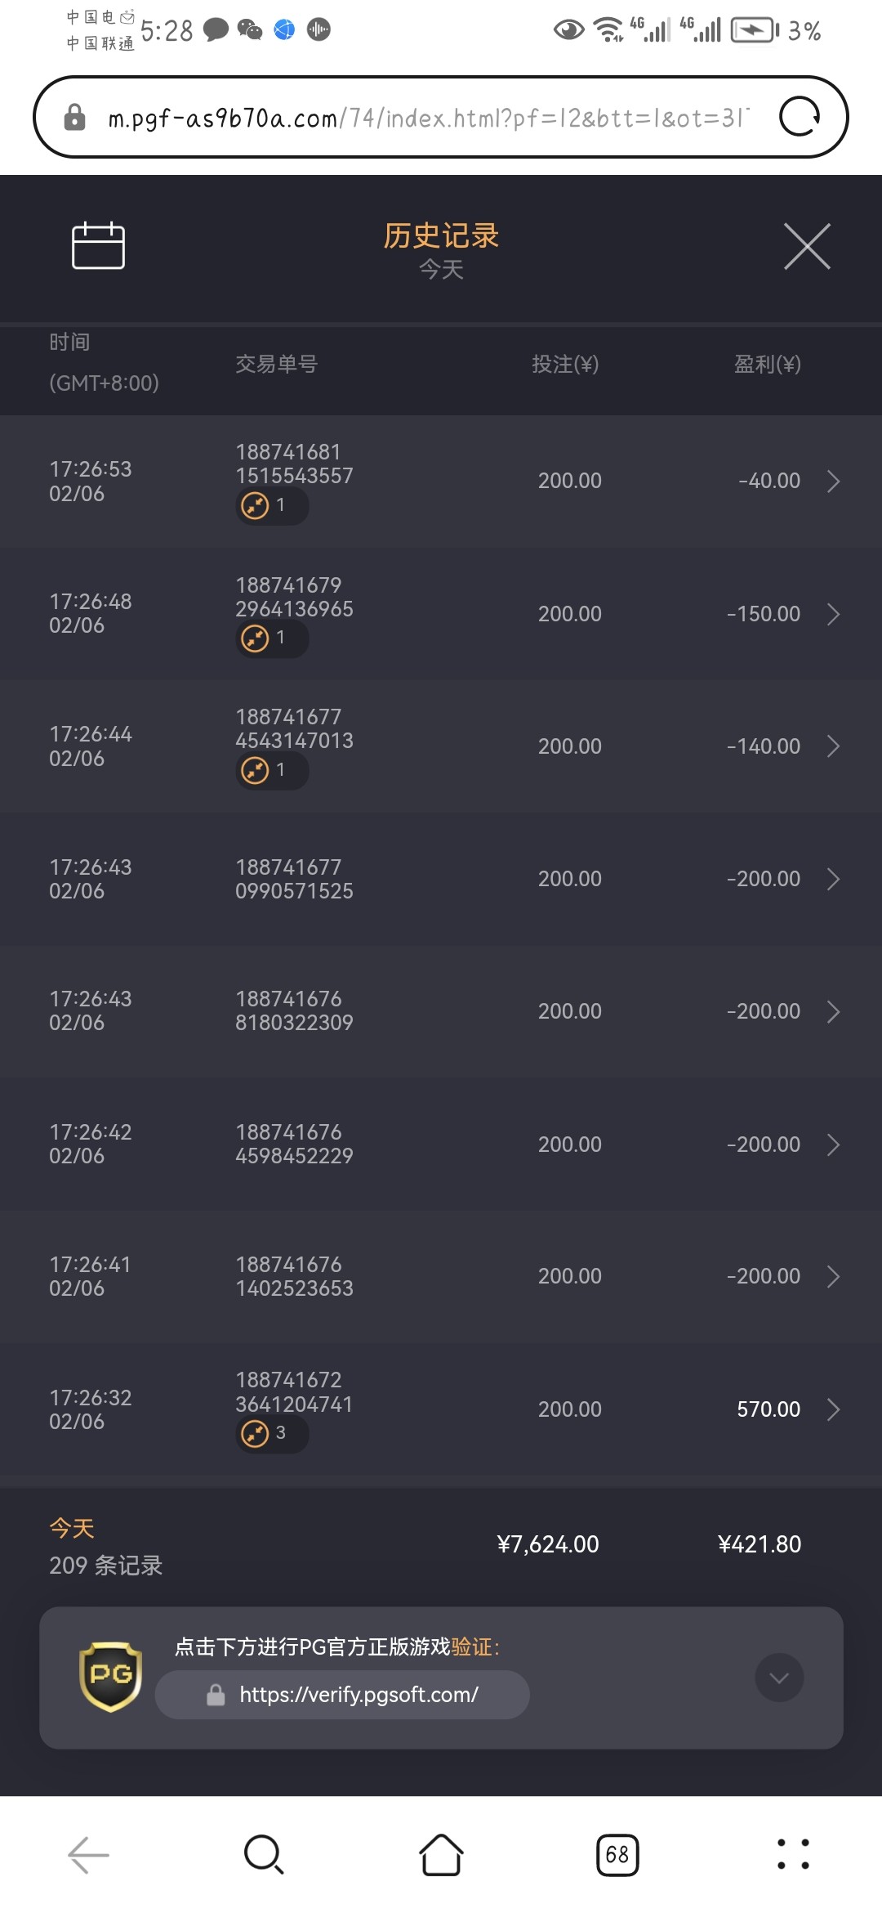Expand the 570.00 profit record
This screenshot has height=1913, width=882.
pyautogui.click(x=833, y=1409)
